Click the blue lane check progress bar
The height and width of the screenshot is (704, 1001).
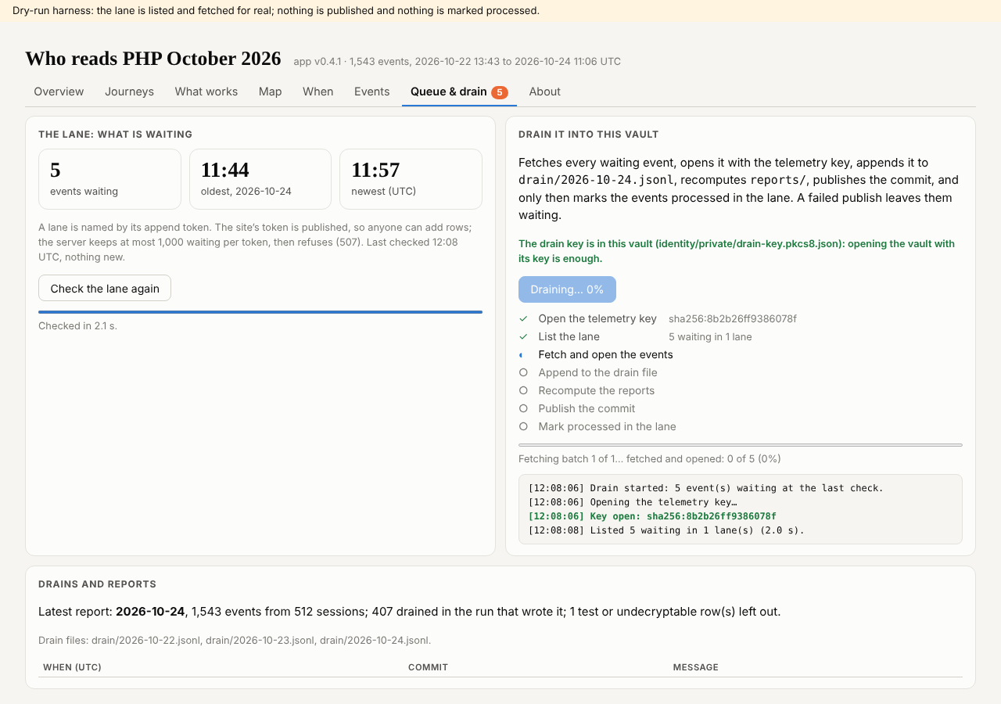click(x=260, y=311)
